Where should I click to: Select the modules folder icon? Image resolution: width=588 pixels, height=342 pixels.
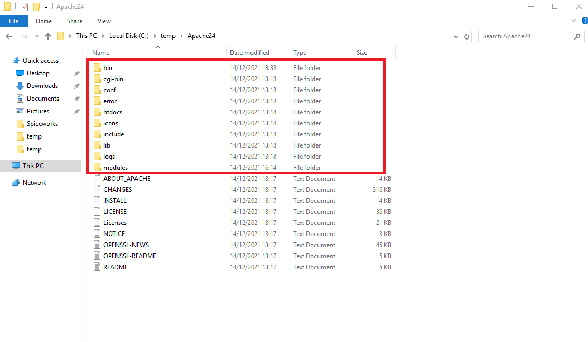click(97, 168)
